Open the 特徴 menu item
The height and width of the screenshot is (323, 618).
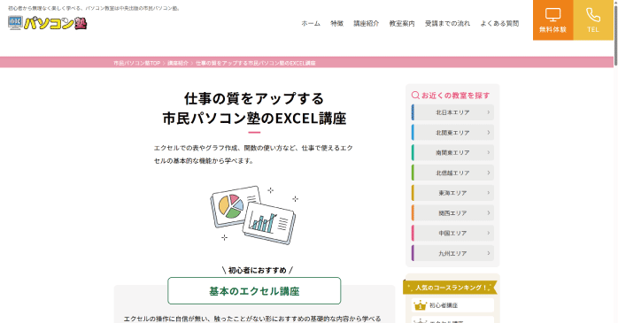[x=337, y=24]
